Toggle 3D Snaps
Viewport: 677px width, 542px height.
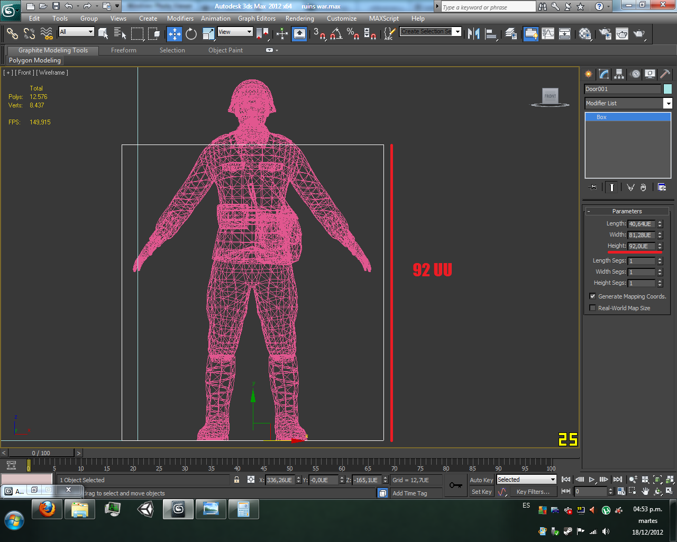tap(319, 34)
